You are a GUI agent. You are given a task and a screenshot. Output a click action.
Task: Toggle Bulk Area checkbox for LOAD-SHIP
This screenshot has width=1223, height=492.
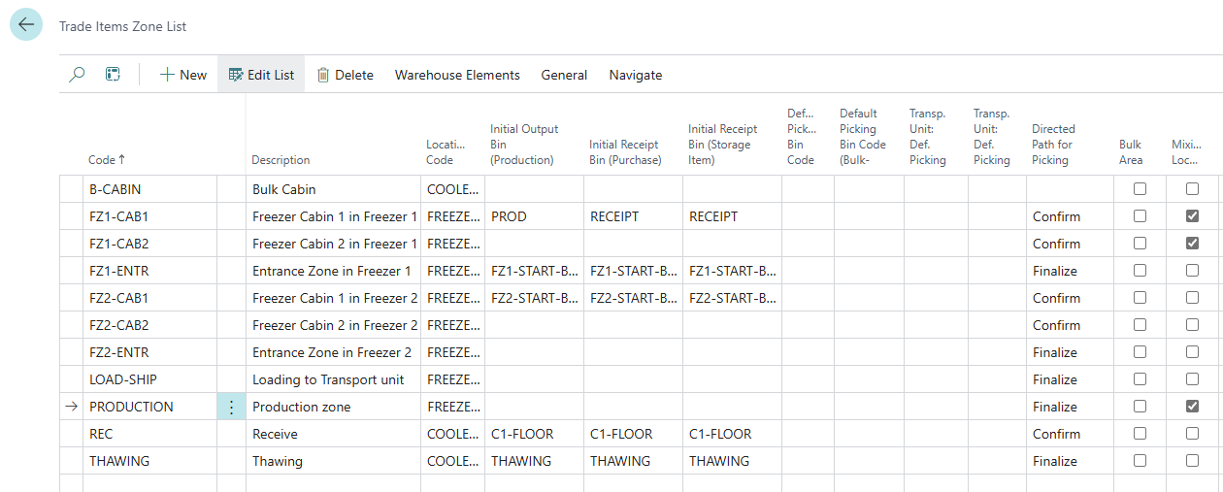coord(1140,379)
